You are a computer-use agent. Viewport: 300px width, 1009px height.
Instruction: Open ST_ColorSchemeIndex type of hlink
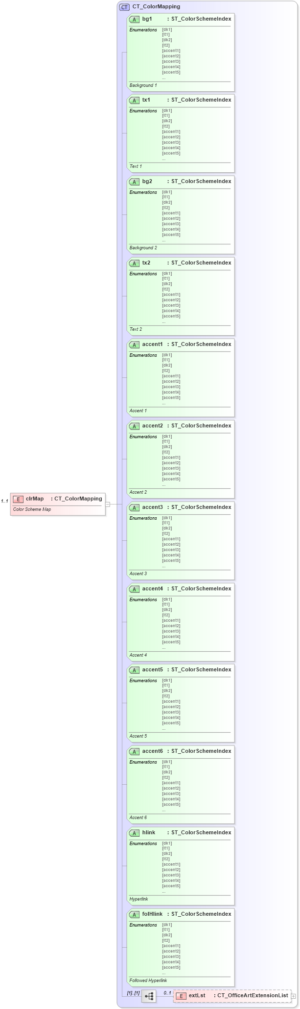201,832
